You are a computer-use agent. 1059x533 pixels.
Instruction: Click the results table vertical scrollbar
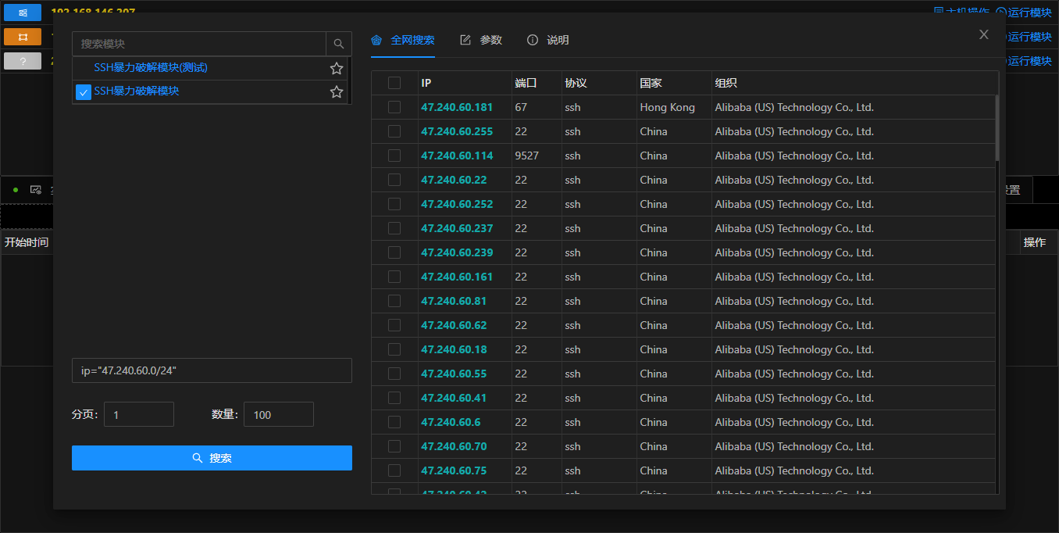997,129
